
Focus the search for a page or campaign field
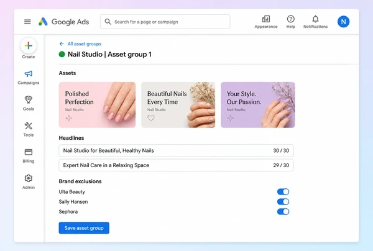tap(165, 22)
